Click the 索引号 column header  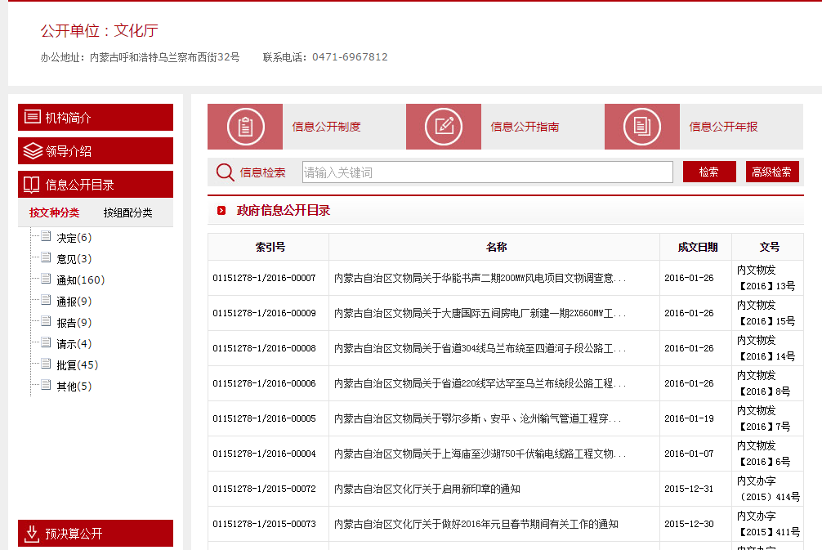tap(270, 247)
